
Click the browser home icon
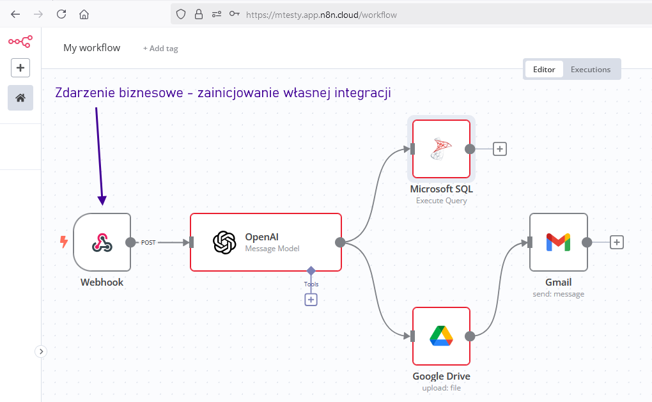[x=84, y=14]
